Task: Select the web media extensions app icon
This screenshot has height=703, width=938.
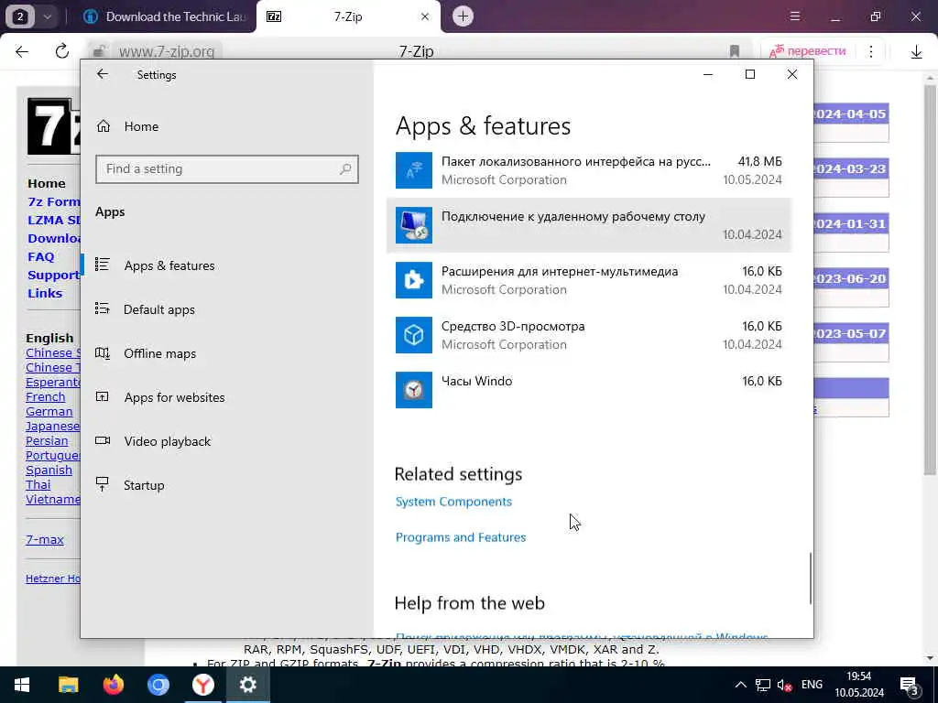Action: tap(413, 280)
